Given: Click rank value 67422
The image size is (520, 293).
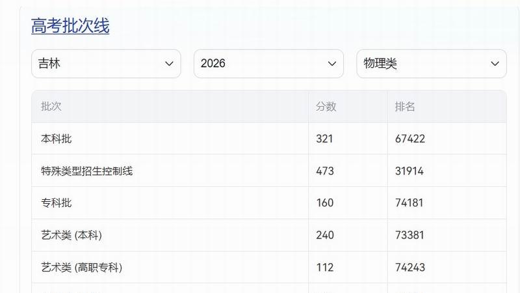Looking at the screenshot, I should (x=410, y=139).
